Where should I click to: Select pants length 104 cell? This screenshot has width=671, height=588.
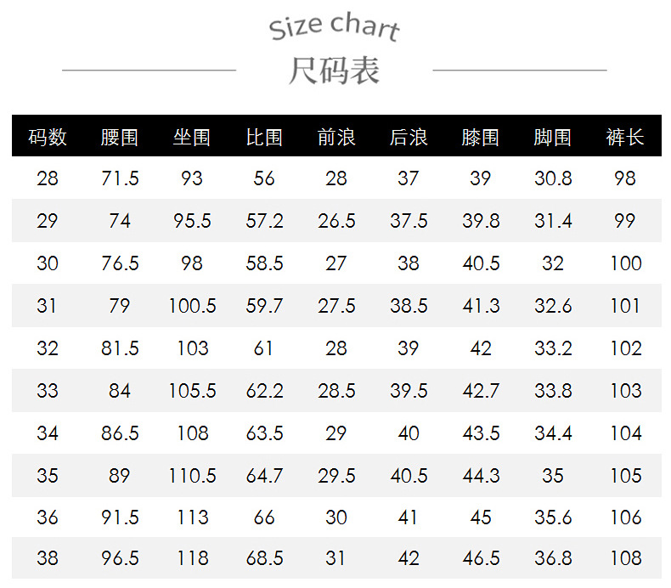pyautogui.click(x=625, y=433)
